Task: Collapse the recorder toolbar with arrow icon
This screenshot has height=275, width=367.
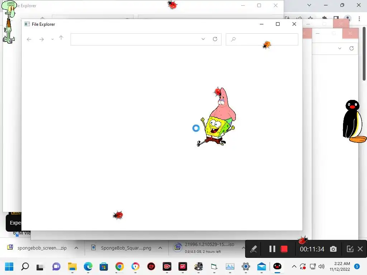Action: point(350,249)
